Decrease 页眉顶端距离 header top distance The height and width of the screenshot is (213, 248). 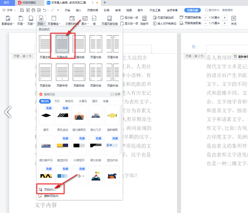pos(206,18)
